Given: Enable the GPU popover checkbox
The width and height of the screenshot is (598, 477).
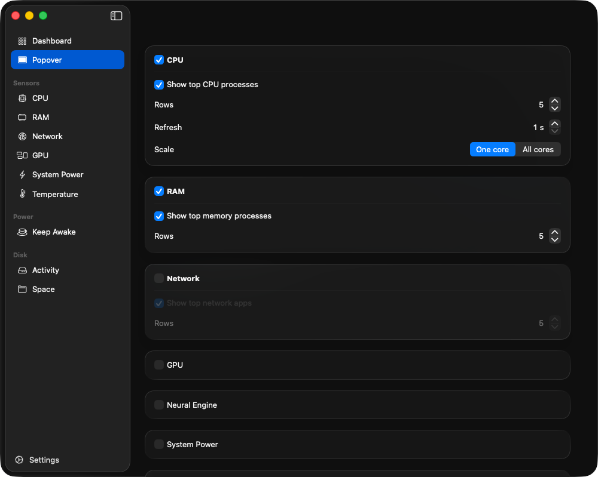Looking at the screenshot, I should 159,365.
